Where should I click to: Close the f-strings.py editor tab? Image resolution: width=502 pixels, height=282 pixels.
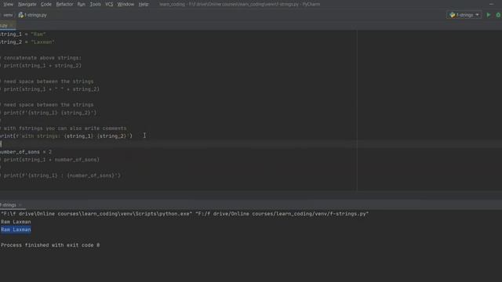point(11,25)
